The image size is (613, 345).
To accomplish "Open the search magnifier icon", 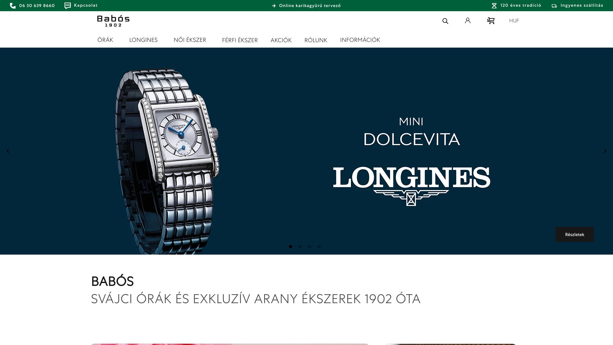I will click(x=445, y=21).
